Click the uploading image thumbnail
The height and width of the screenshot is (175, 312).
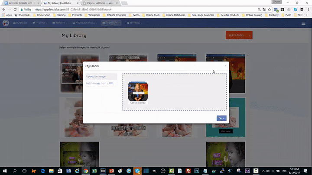pyautogui.click(x=138, y=91)
